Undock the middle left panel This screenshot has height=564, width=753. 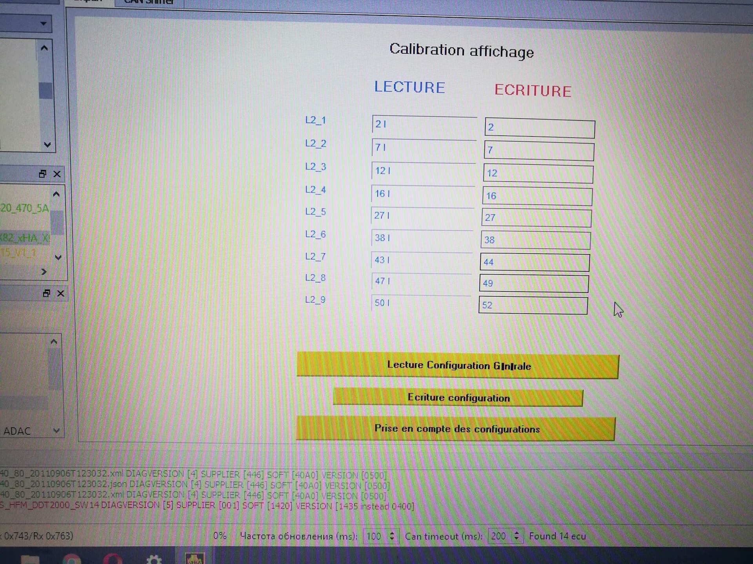(43, 174)
